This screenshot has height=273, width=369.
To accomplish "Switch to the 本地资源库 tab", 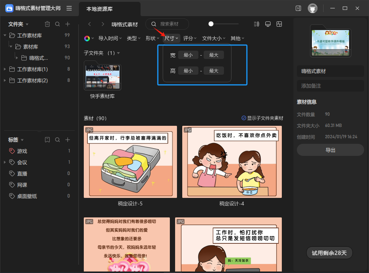I will (110, 9).
